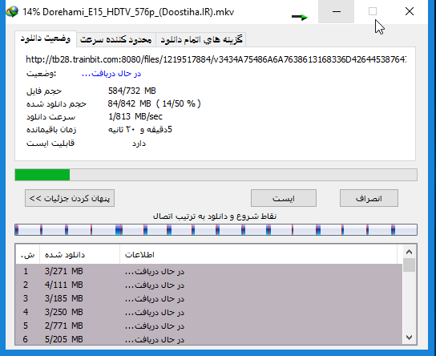The height and width of the screenshot is (356, 436).
Task: Open the وضعیت دانلود tab
Action: (46, 38)
